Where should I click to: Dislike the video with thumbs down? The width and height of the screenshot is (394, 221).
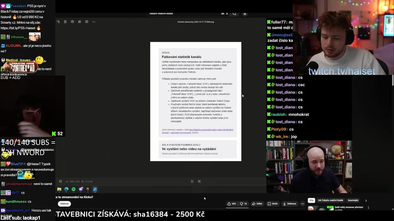pos(243,204)
